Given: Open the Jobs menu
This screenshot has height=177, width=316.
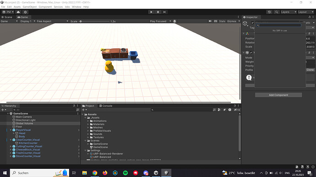Looking at the screenshot, I should (67, 7).
